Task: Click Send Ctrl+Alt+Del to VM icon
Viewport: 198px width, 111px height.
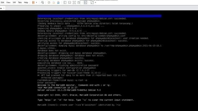Action: point(42,2)
